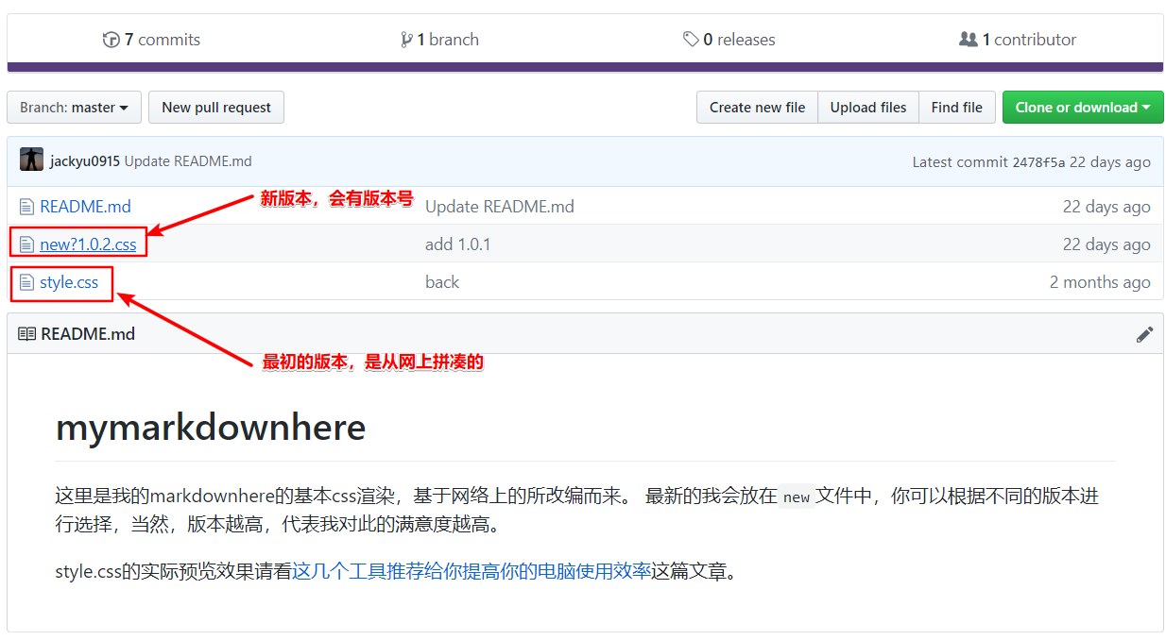Screen dimensions: 1166x640
Task: Click the branch fork icon
Action: (x=406, y=40)
